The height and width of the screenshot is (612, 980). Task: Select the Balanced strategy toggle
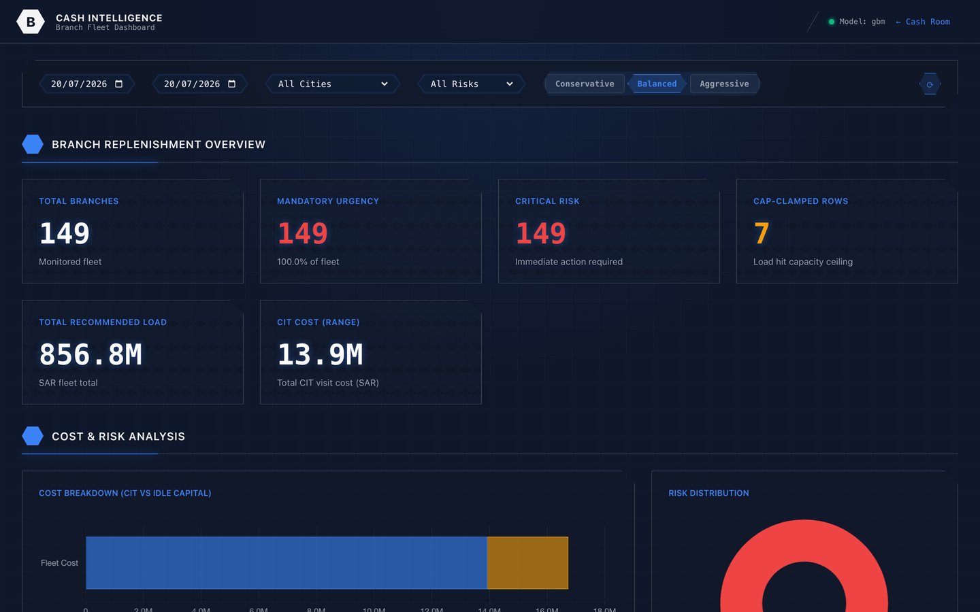(x=657, y=84)
